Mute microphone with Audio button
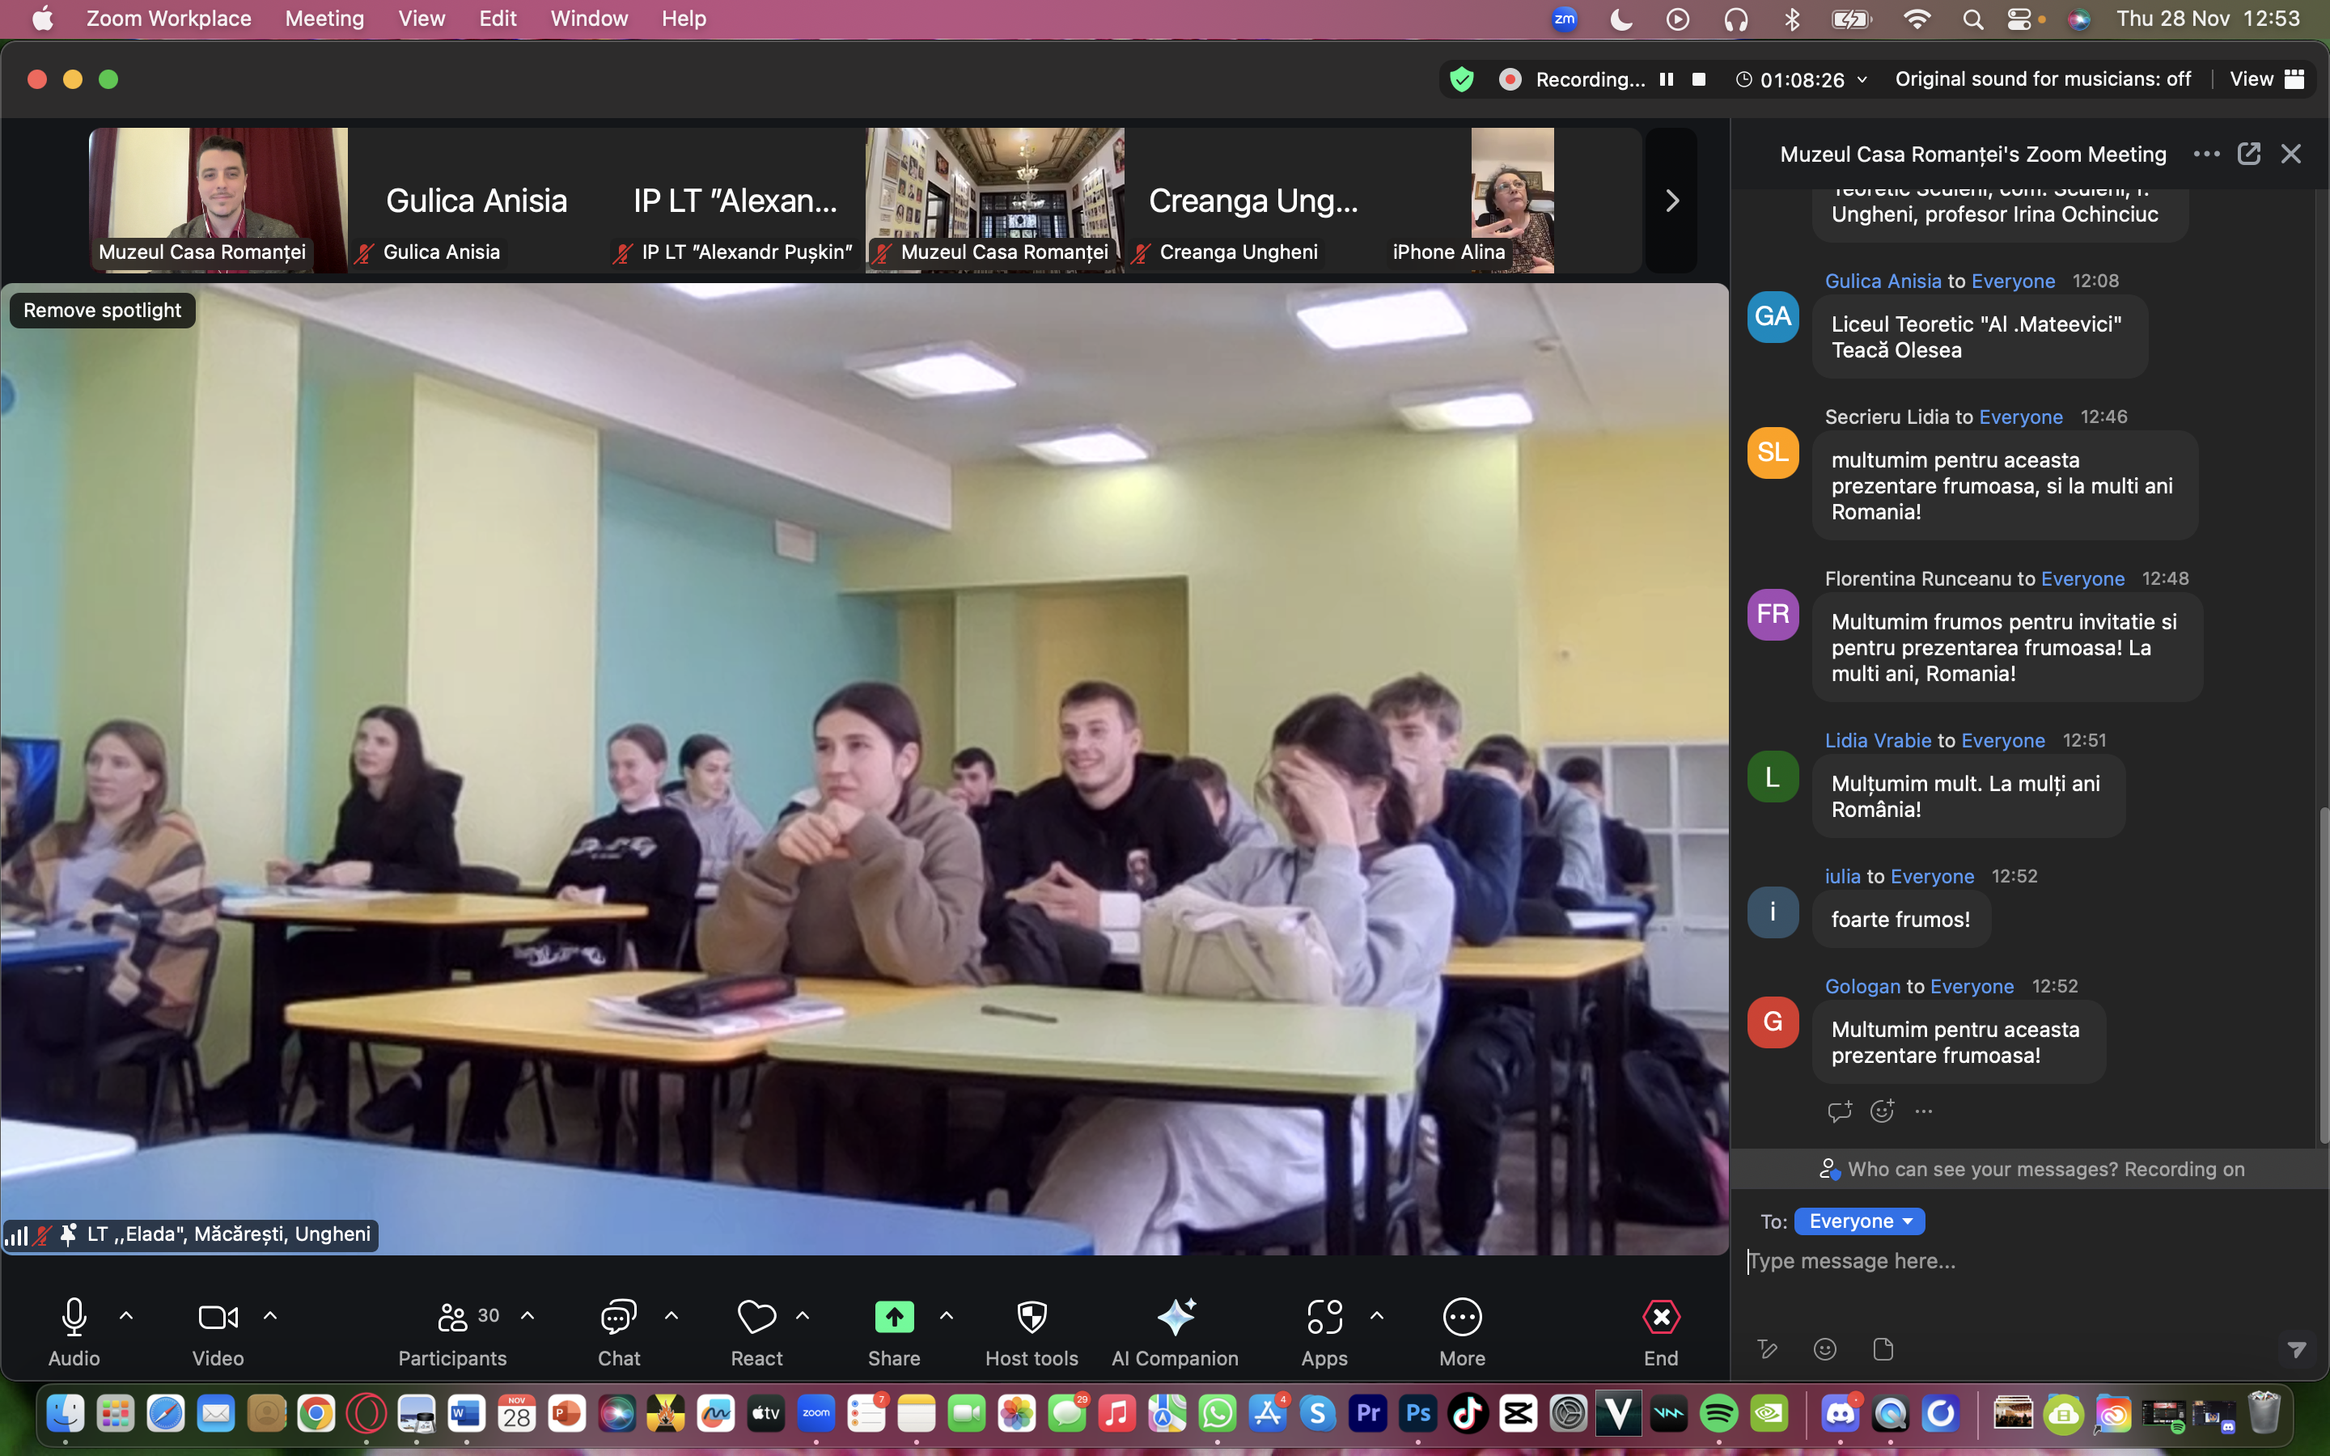 pyautogui.click(x=74, y=1316)
